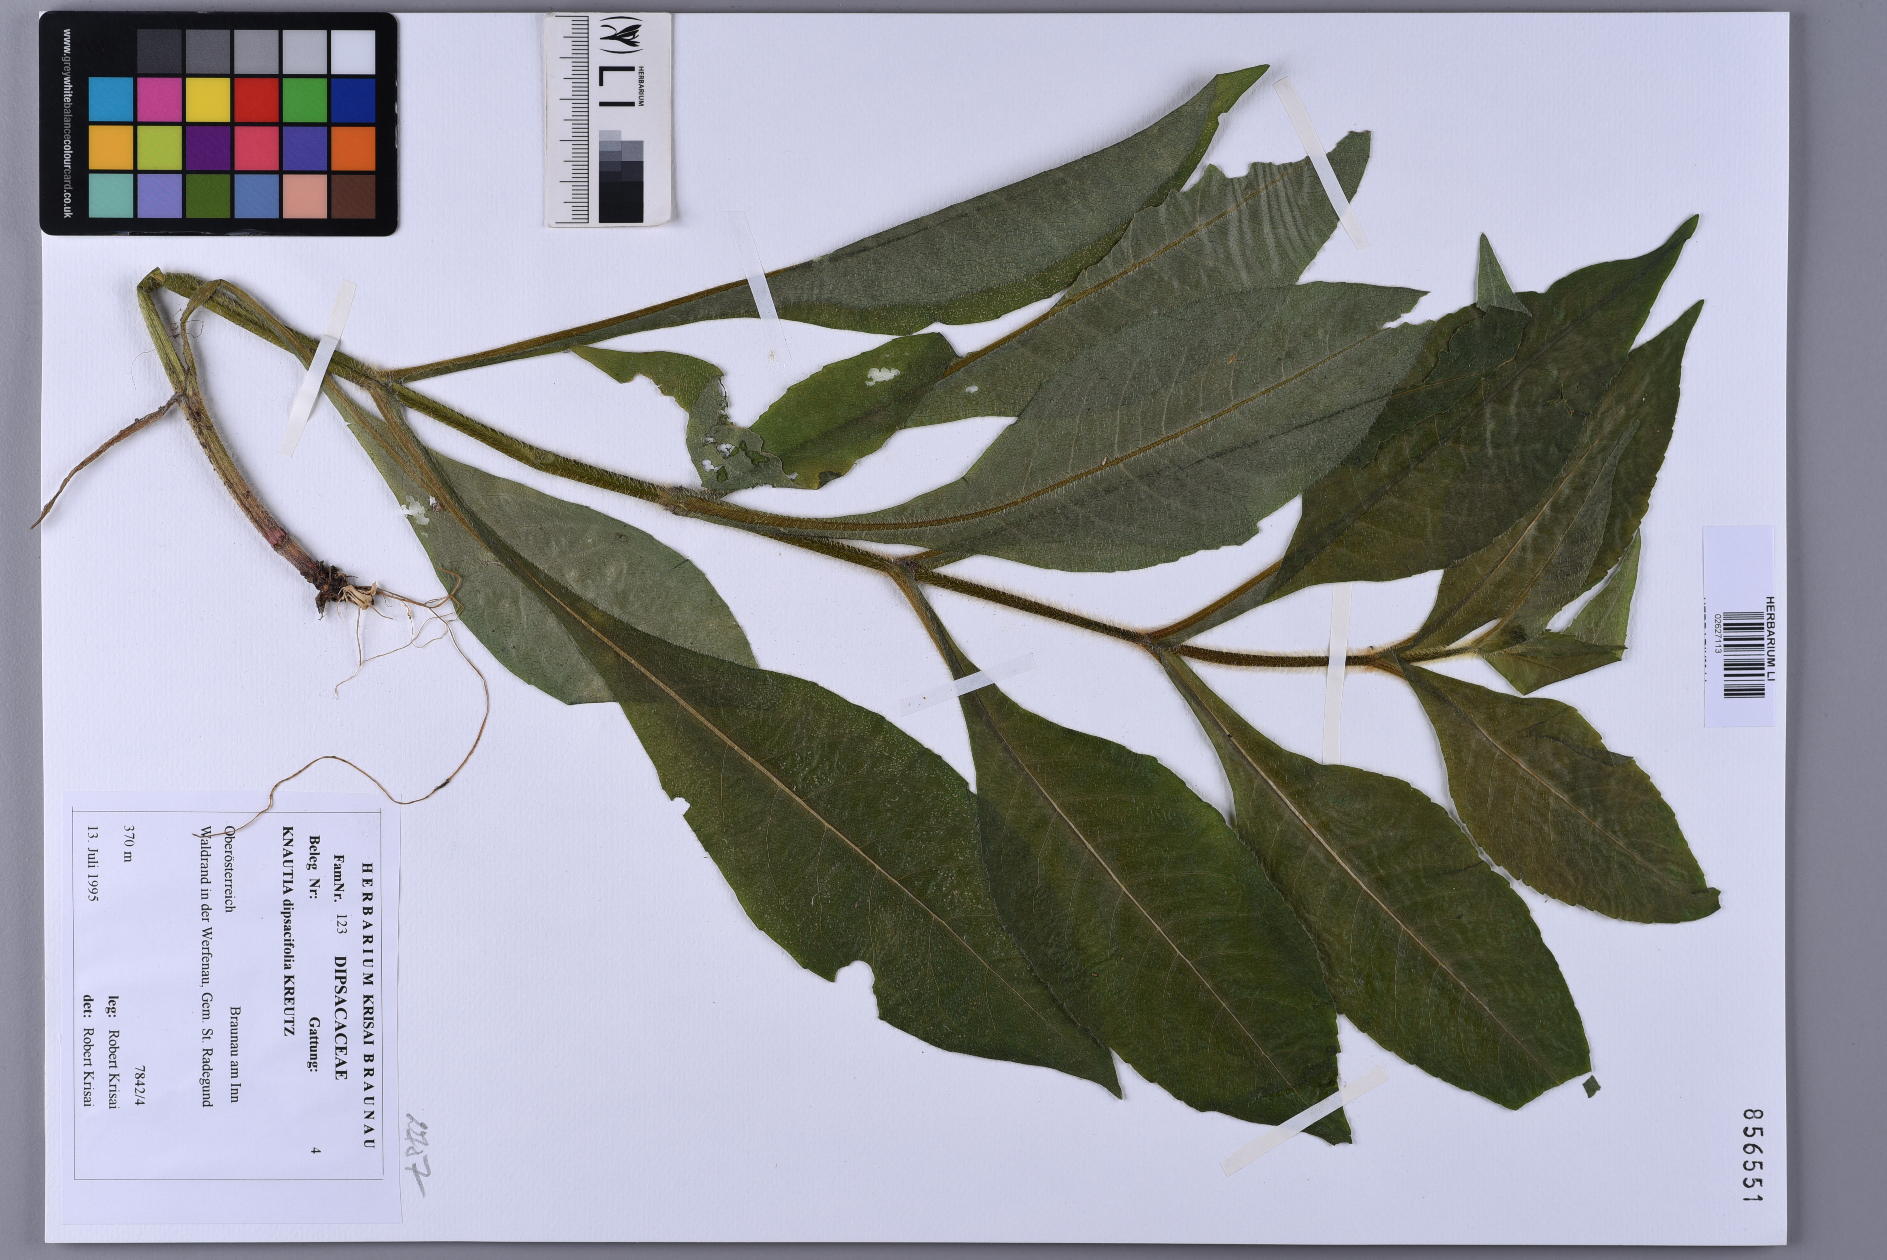Pick the red swatch on the colour card
Screen dimensions: 1887x1260
[x=256, y=100]
